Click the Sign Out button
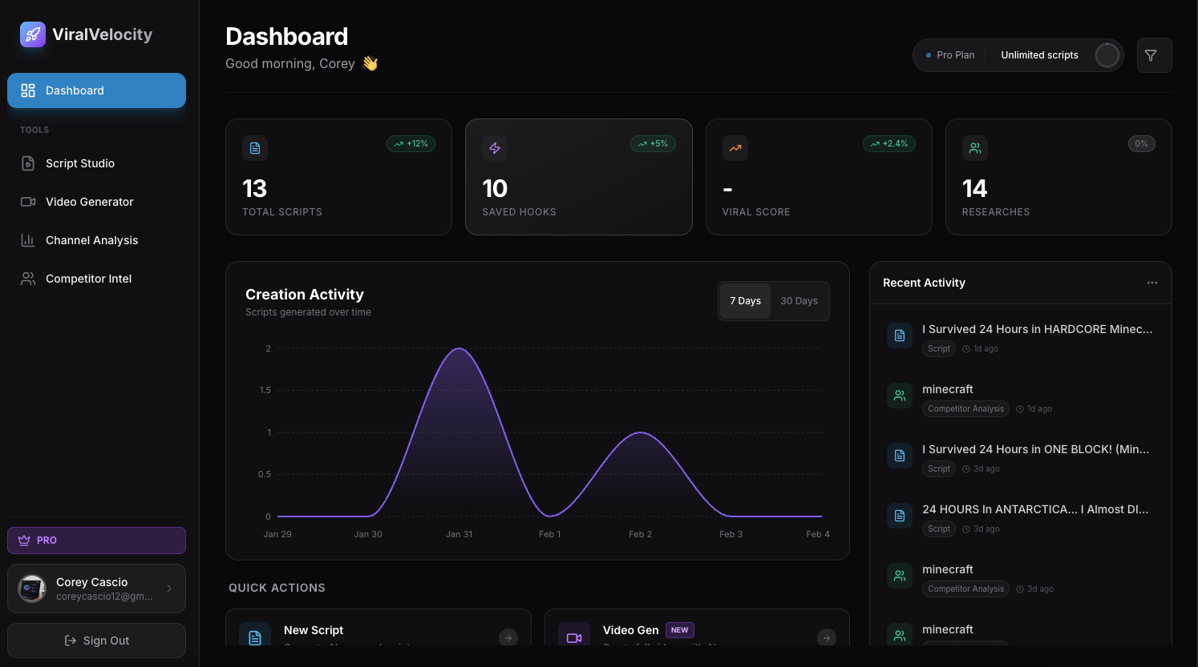1198x667 pixels. coord(96,641)
